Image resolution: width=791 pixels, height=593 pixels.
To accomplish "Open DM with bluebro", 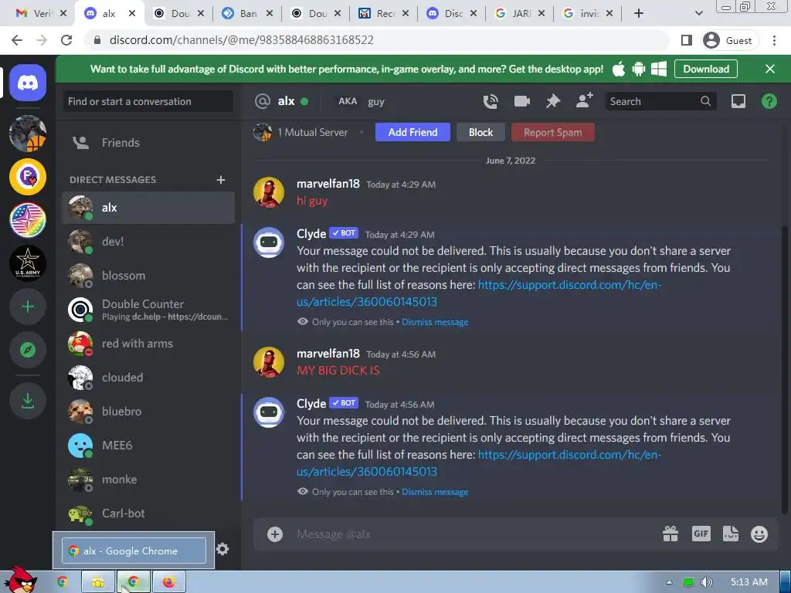I will pyautogui.click(x=148, y=412).
